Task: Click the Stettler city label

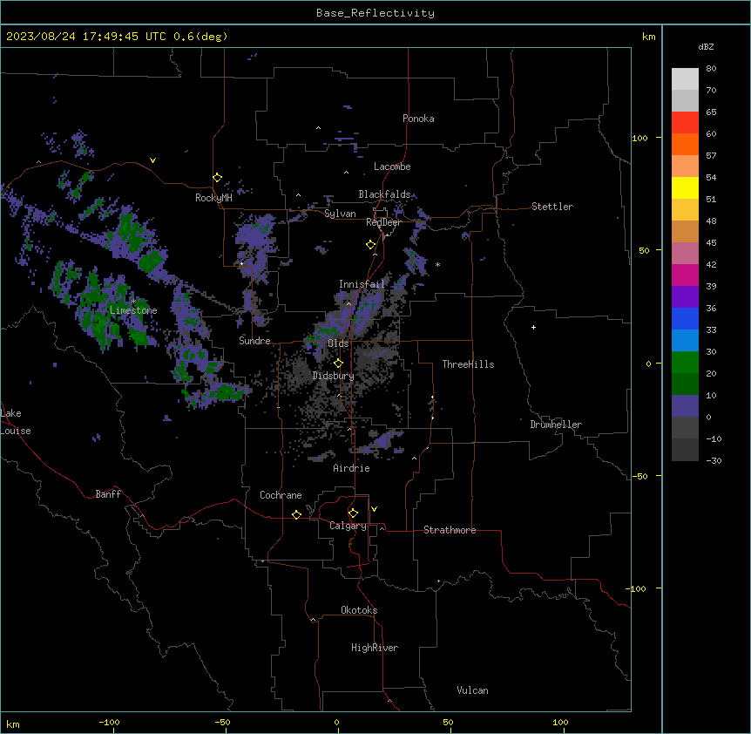Action: [x=552, y=207]
